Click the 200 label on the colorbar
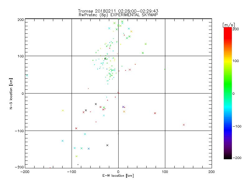The height and width of the screenshot is (187, 249). point(236,29)
